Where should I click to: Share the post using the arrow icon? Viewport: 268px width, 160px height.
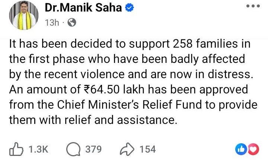(x=127, y=149)
